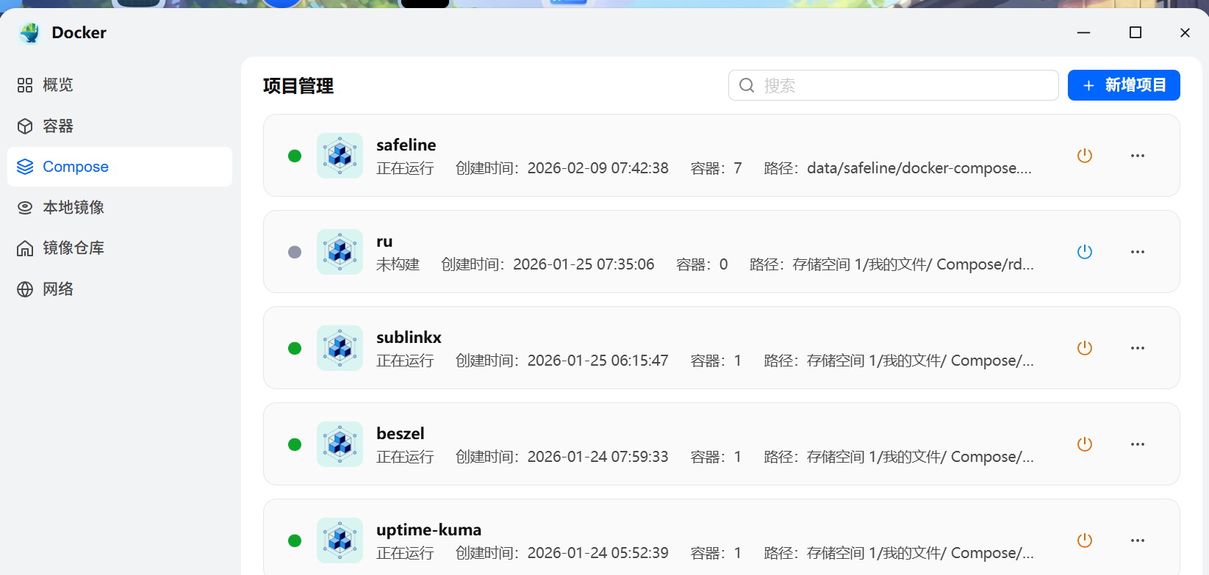1209x575 pixels.
Task: Go to the 容器 containers section
Action: 120,126
